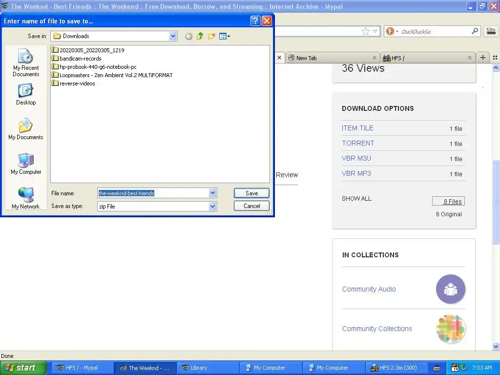This screenshot has width=500, height=375.
Task: Go up one folder level icon
Action: [x=200, y=36]
